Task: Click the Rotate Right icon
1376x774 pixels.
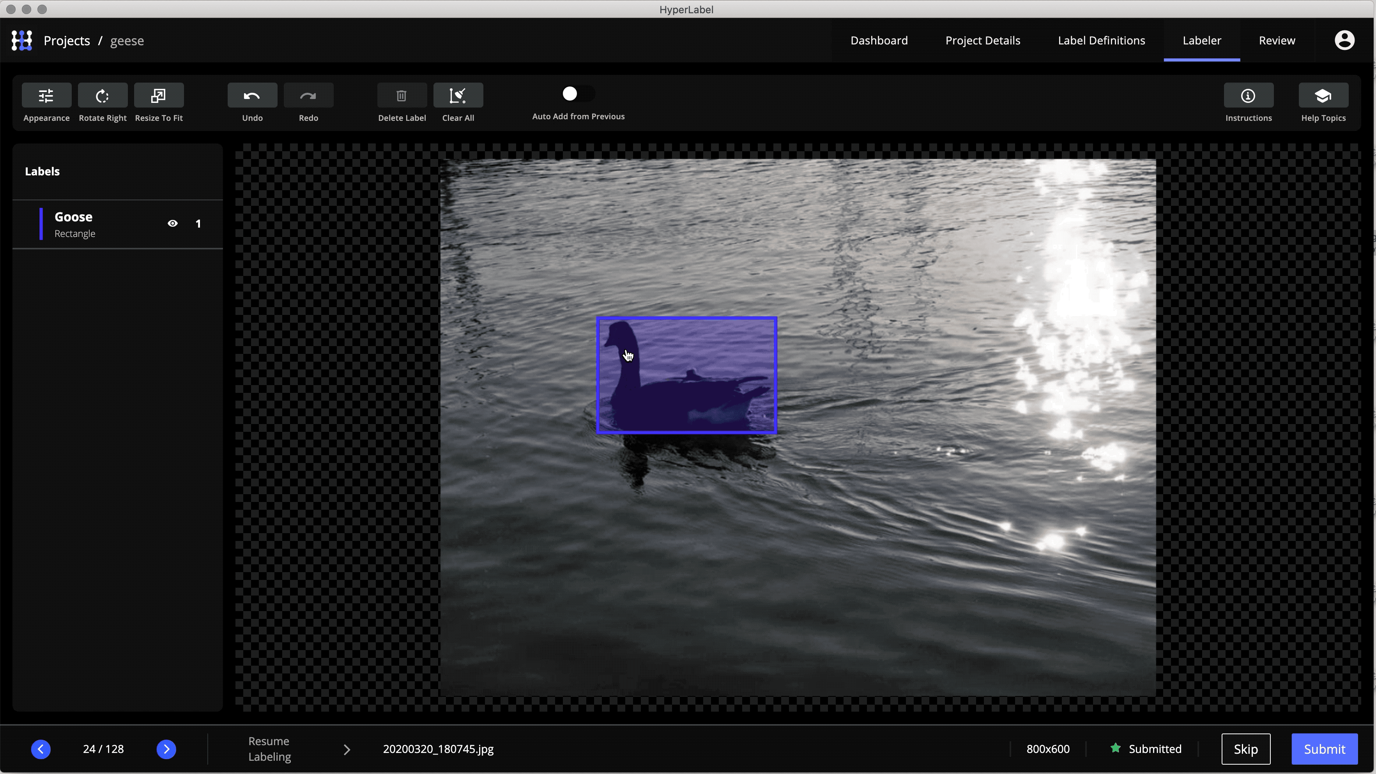Action: (103, 95)
